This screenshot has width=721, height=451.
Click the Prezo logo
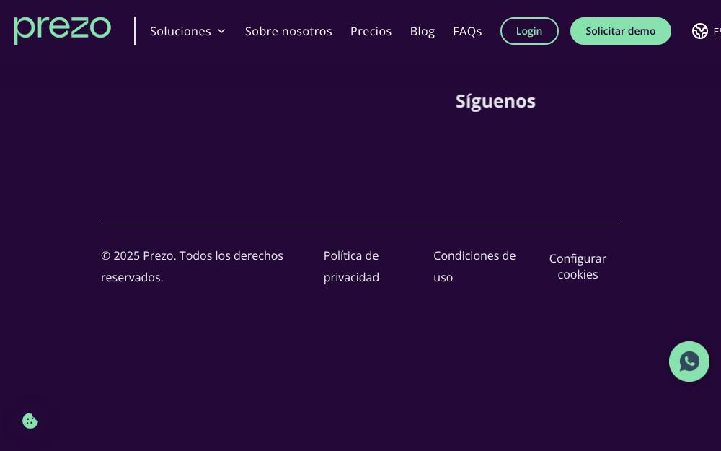tap(63, 31)
